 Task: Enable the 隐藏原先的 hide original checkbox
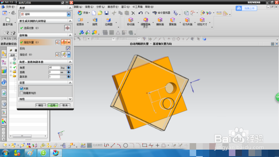click(21, 93)
